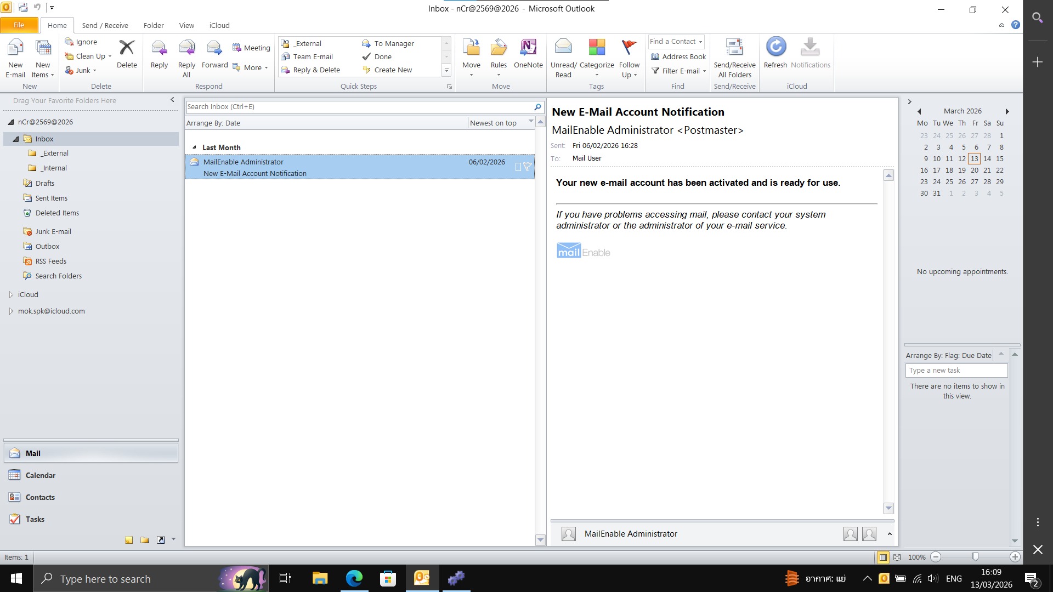Switch to Reading view in status bar
Viewport: 1053px width, 592px height.
[x=897, y=557]
